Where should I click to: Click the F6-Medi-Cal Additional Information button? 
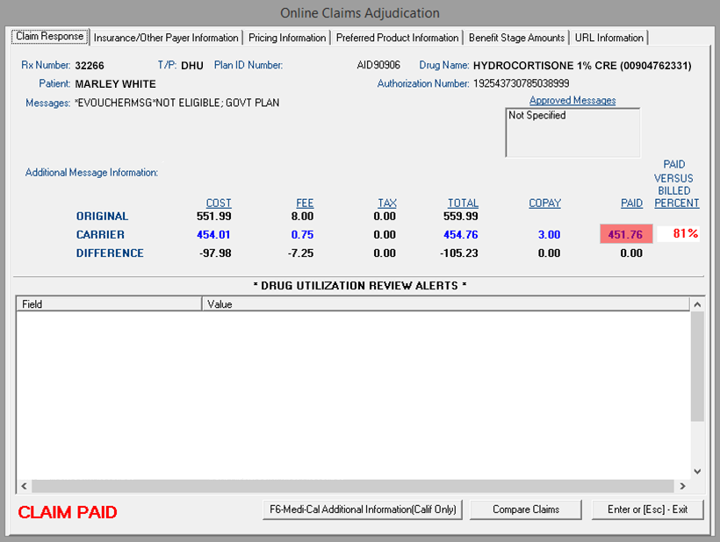pyautogui.click(x=363, y=510)
